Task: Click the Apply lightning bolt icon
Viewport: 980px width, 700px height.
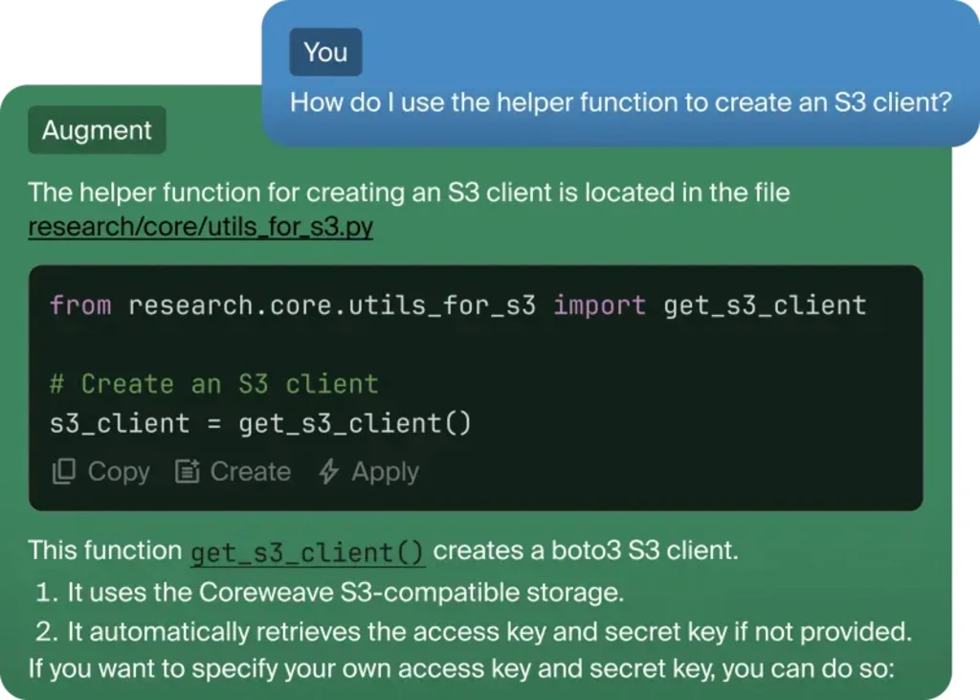Action: click(x=329, y=472)
